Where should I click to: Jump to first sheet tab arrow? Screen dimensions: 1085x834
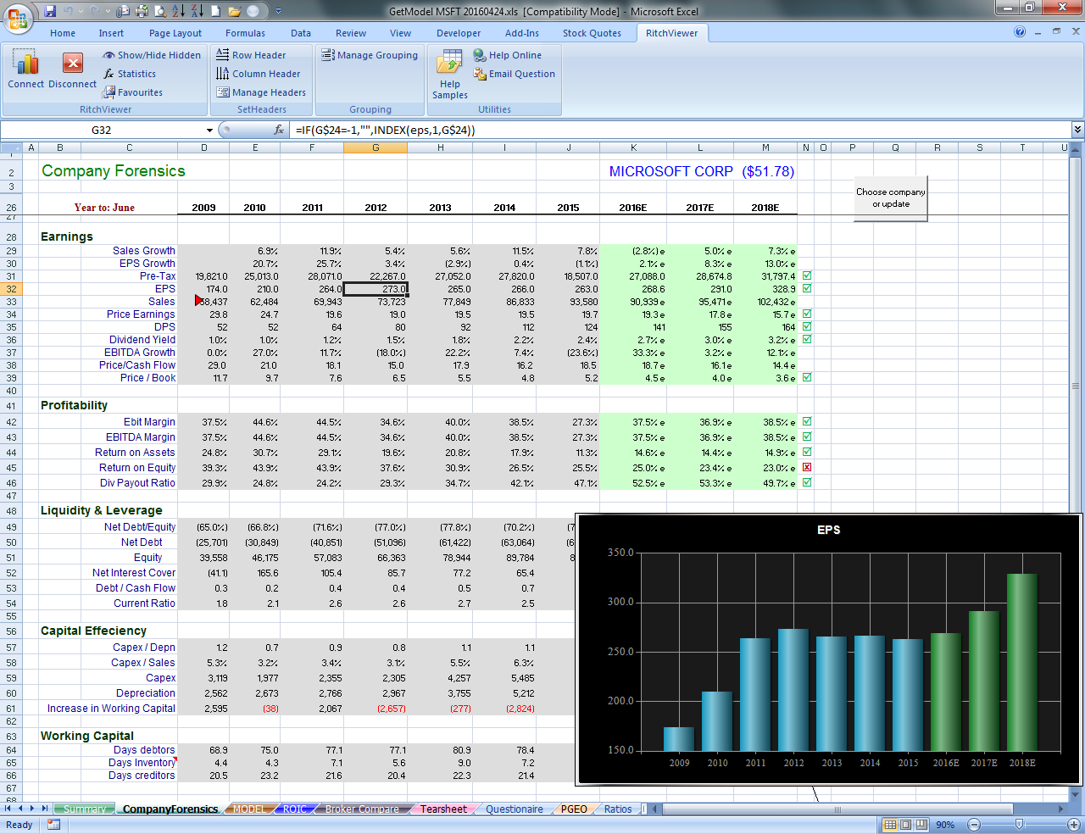click(x=8, y=809)
